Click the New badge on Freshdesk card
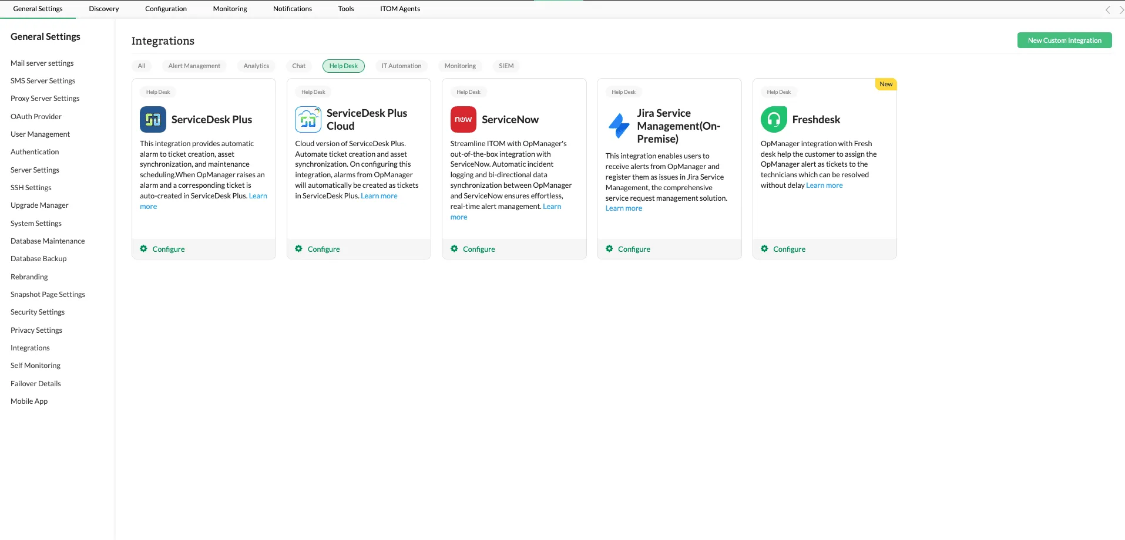1125x540 pixels. 886,84
